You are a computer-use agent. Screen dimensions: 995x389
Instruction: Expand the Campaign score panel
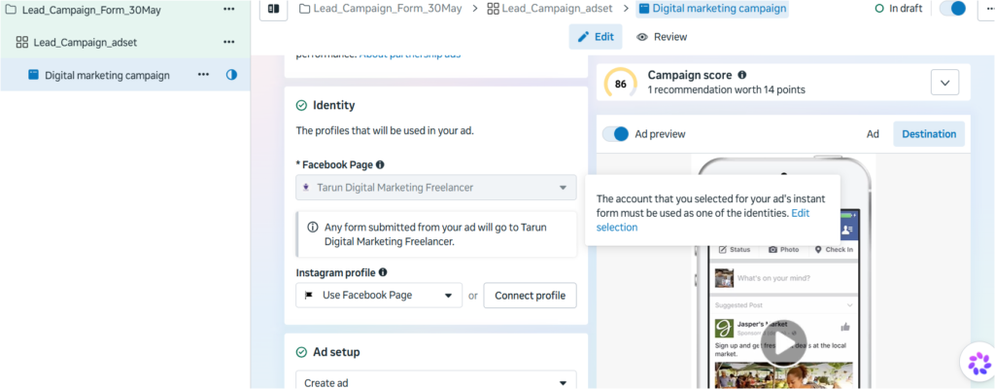click(944, 83)
